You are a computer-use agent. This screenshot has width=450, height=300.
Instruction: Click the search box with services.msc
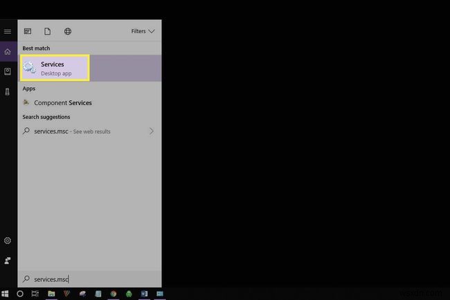coord(89,279)
